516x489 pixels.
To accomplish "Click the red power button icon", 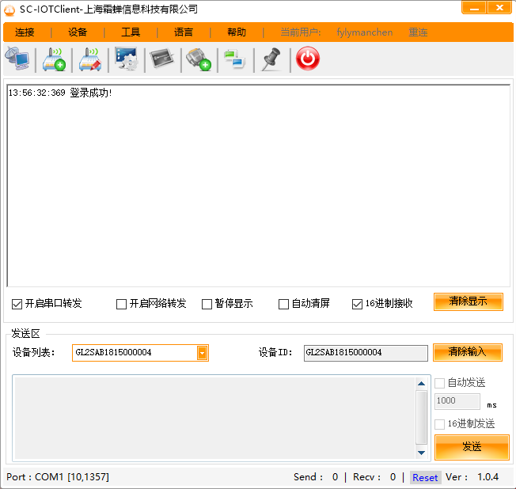I will tap(308, 59).
